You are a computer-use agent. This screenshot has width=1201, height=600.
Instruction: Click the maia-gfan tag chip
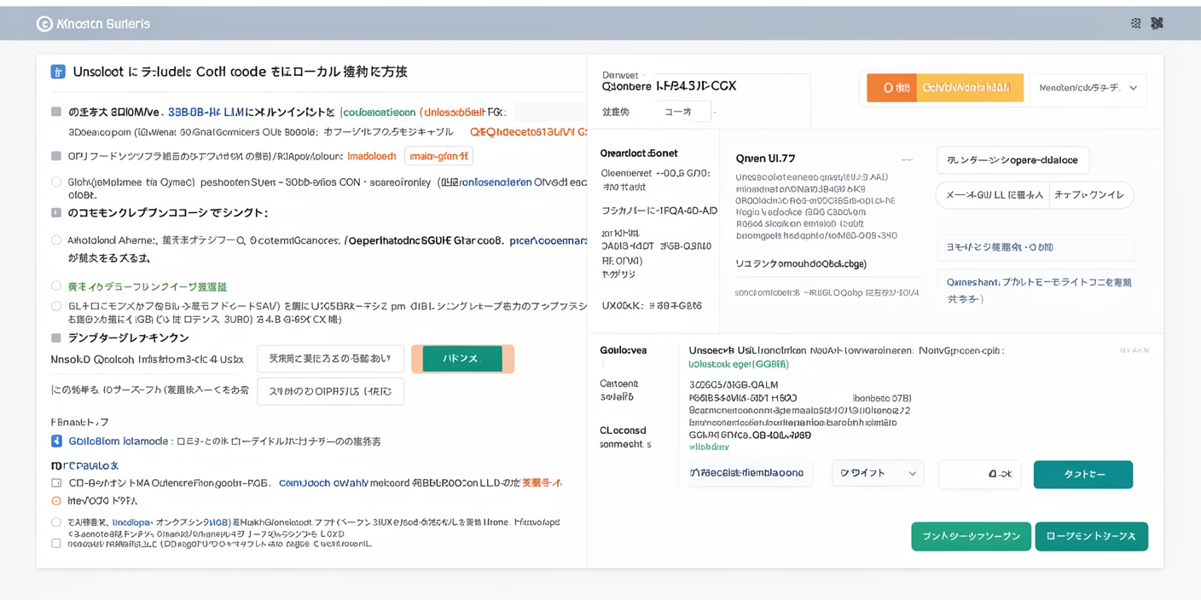point(438,156)
